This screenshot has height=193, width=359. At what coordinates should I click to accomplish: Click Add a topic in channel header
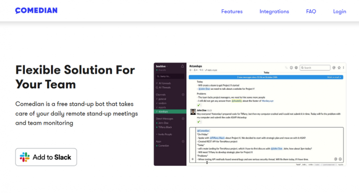point(211,70)
